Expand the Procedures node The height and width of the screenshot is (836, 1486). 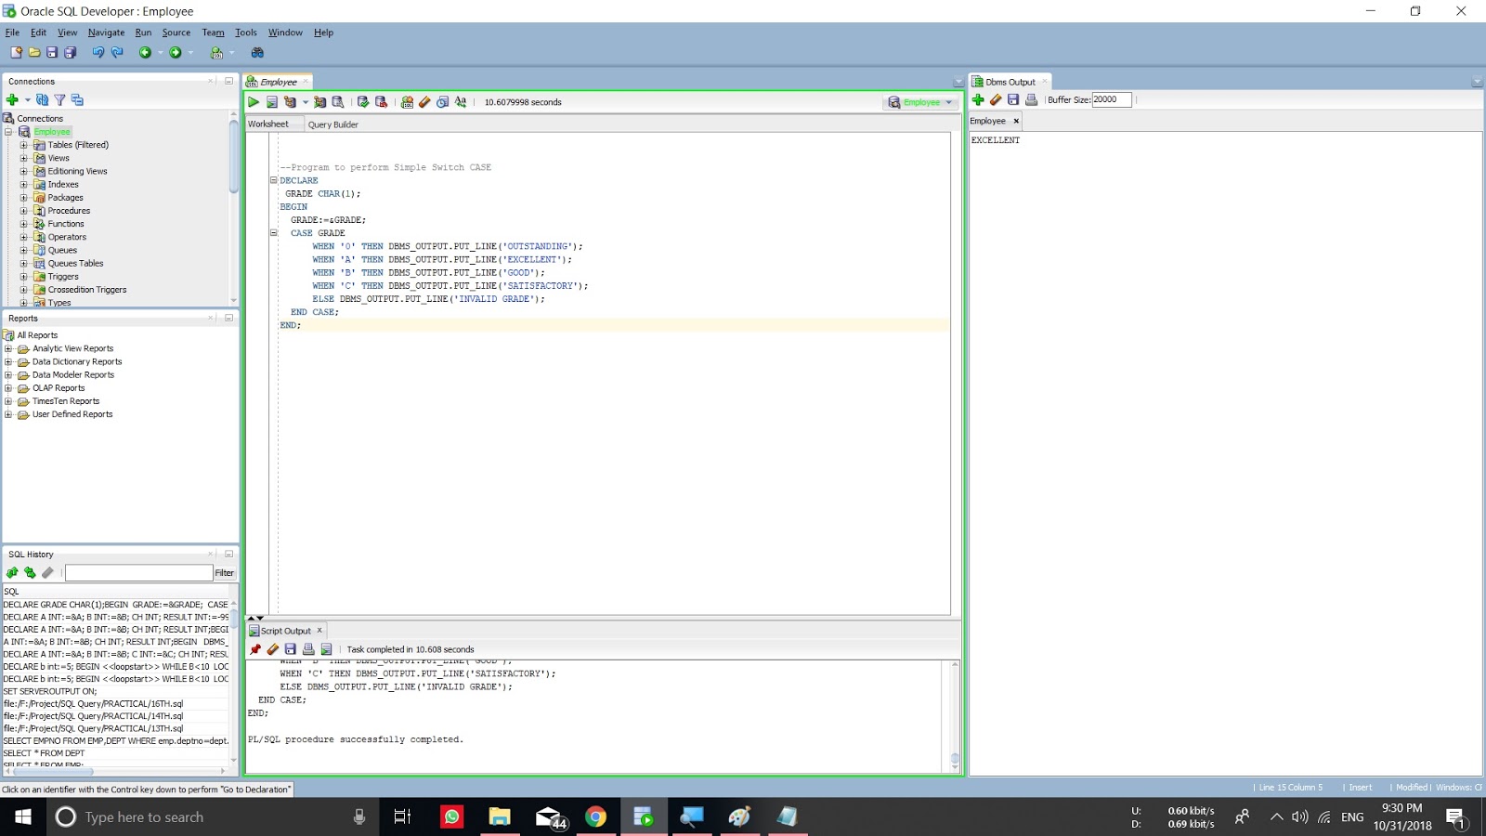point(24,211)
